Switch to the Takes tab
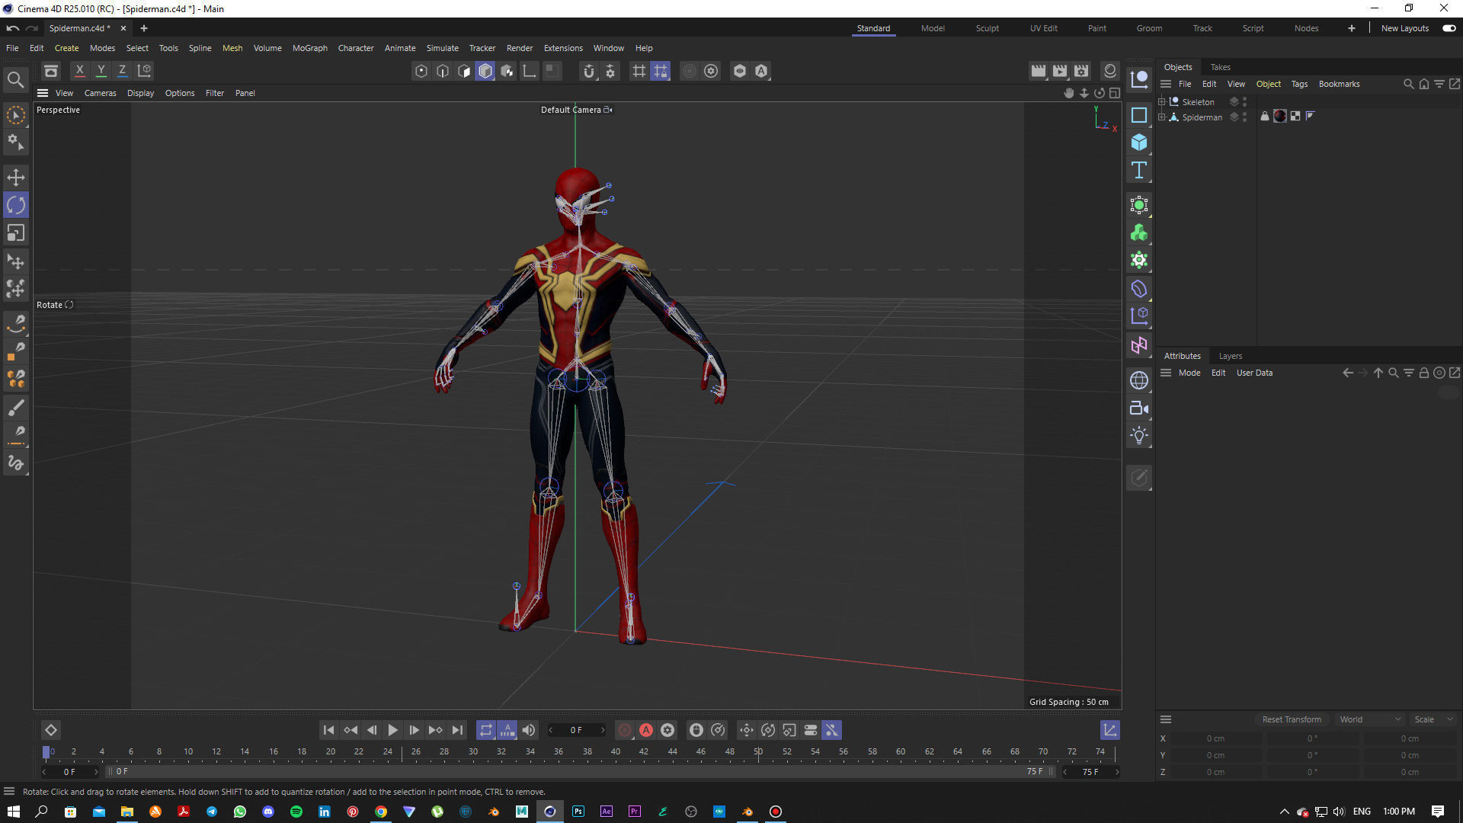Viewport: 1463px width, 823px height. tap(1221, 67)
